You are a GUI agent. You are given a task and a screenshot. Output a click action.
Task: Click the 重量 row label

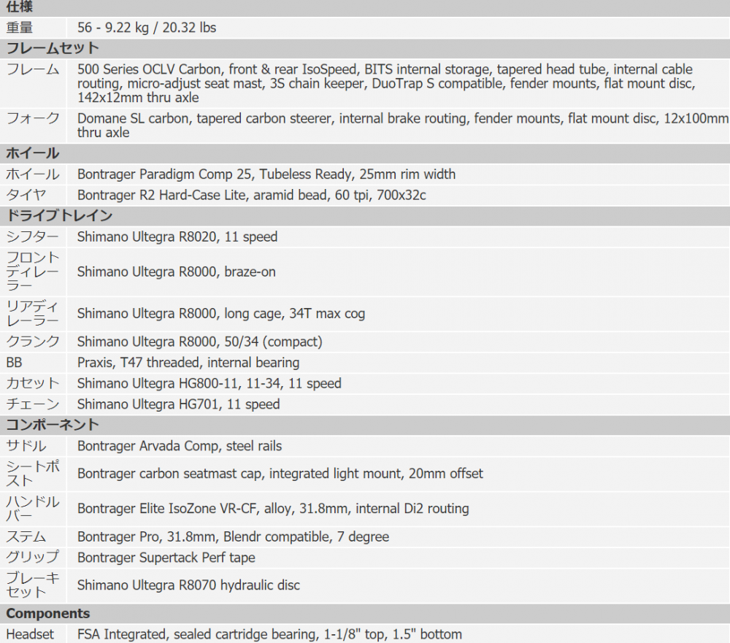(20, 28)
